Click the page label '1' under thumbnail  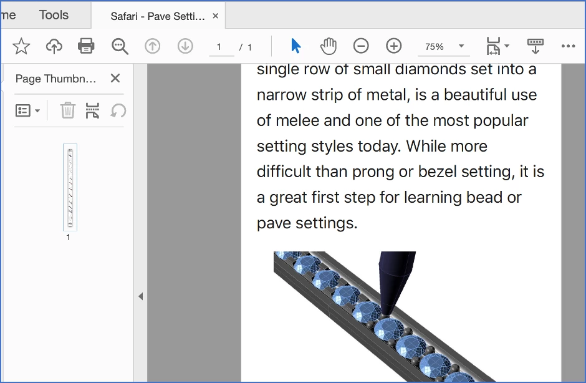pos(69,237)
